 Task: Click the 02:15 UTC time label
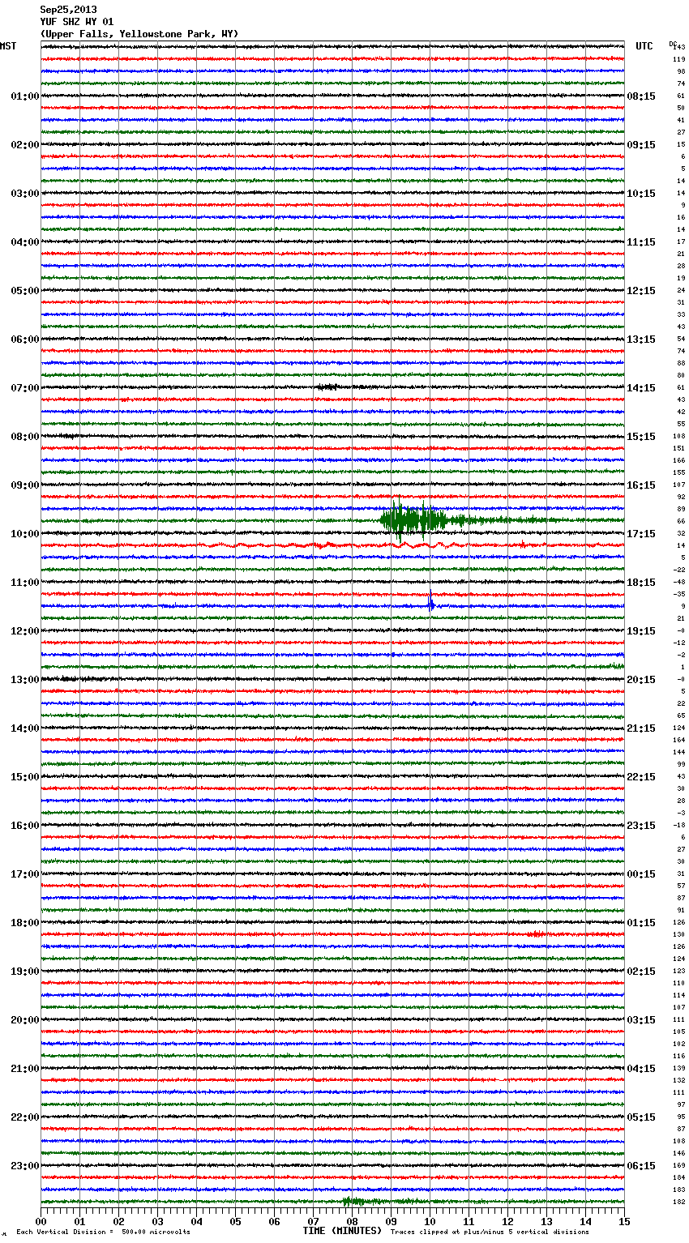pos(641,972)
